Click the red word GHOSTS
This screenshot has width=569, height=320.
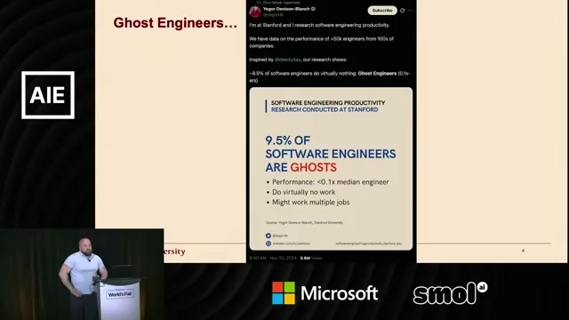pos(313,167)
